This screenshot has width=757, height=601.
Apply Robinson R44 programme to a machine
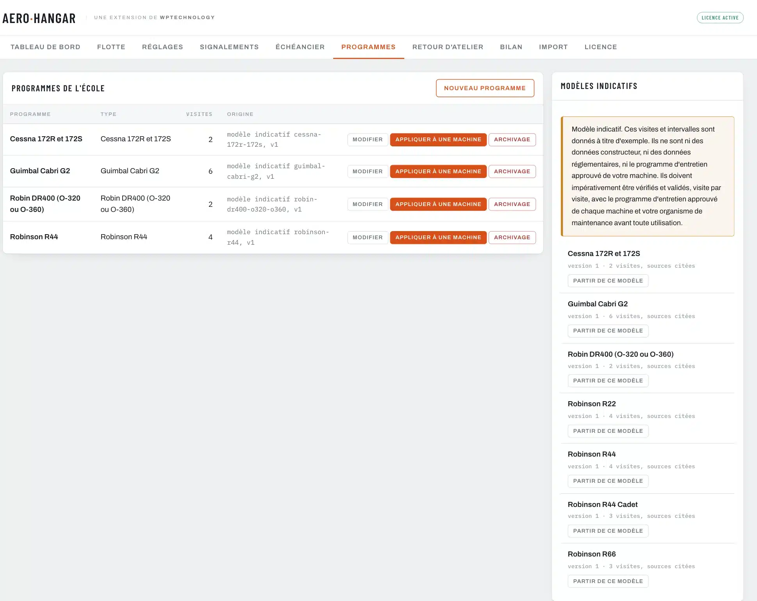pyautogui.click(x=438, y=237)
